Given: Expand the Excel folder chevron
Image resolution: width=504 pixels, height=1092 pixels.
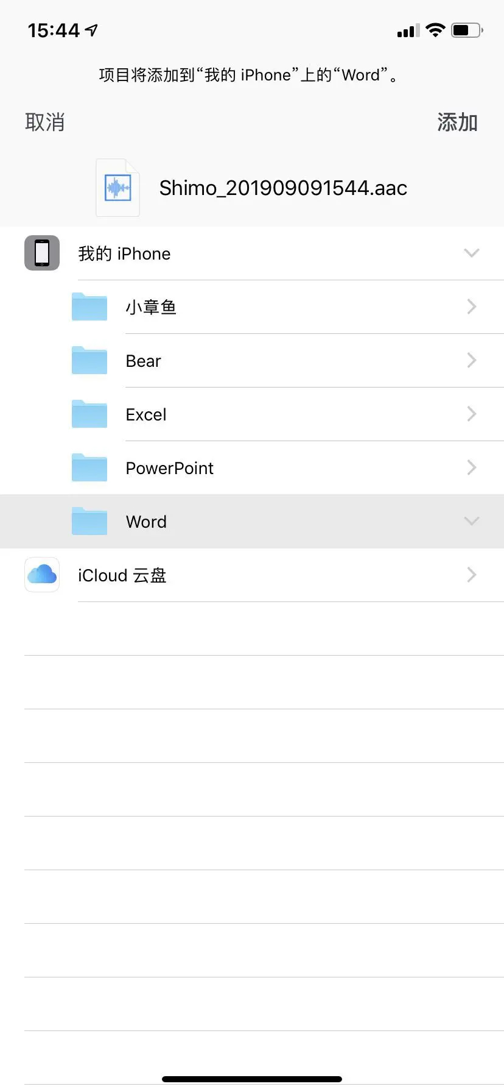Looking at the screenshot, I should tap(472, 414).
